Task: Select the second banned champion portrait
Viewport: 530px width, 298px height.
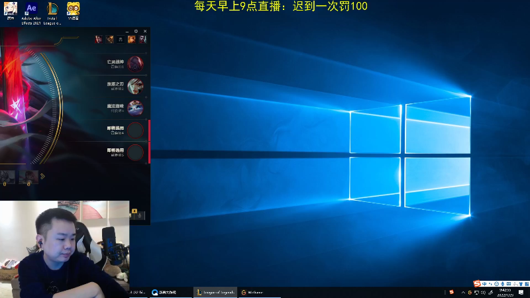Action: coord(109,40)
